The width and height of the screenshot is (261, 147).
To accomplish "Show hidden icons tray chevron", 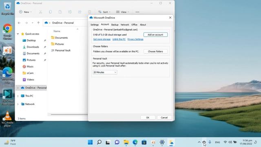I will [x=199, y=142].
